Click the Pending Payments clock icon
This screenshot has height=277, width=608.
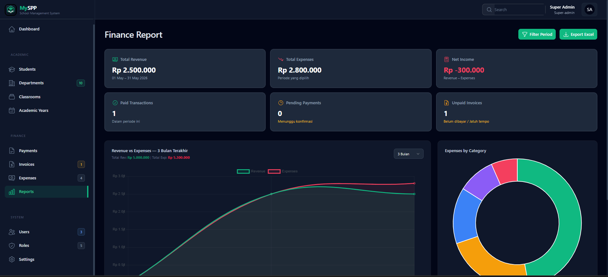[281, 103]
